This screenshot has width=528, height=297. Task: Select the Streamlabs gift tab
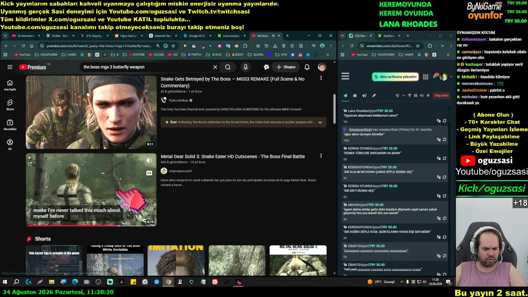point(355,96)
